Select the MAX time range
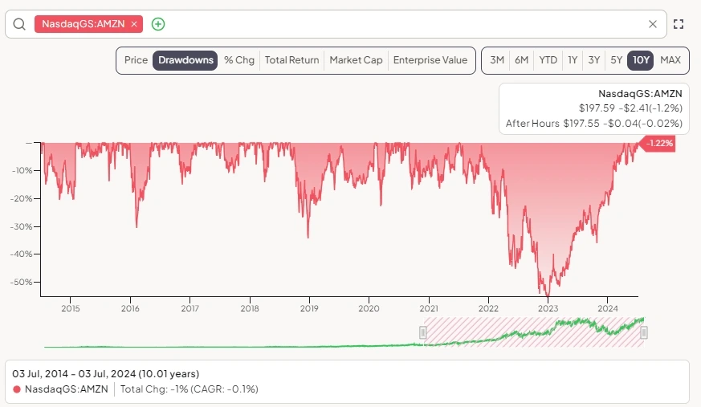 pyautogui.click(x=670, y=60)
